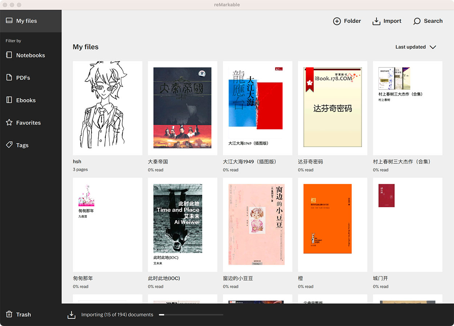Open the 窗边的小豆豆 book

pos(257,224)
